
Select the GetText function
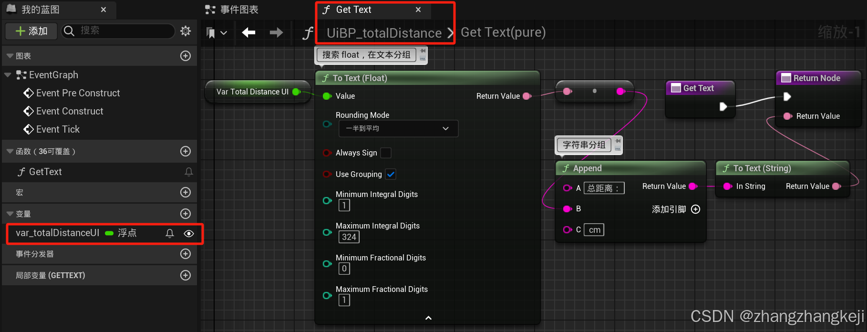pos(45,172)
